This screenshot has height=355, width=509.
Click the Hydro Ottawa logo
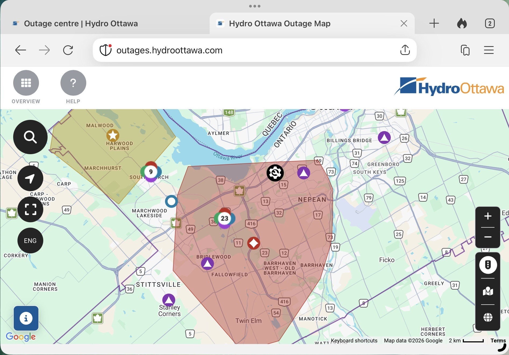[449, 87]
